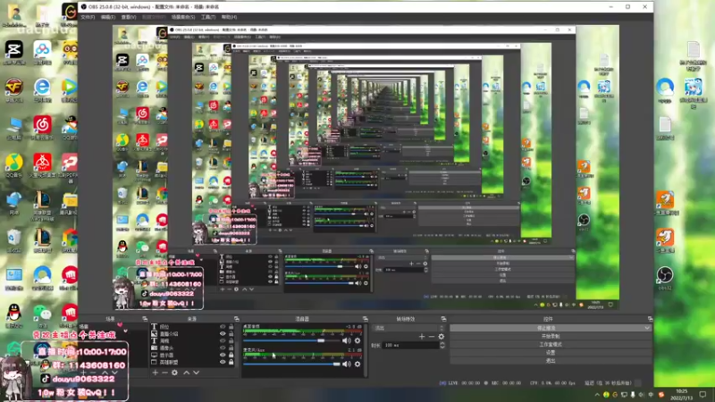Toggle visibility of the image source row
The image size is (715, 402).
click(223, 333)
